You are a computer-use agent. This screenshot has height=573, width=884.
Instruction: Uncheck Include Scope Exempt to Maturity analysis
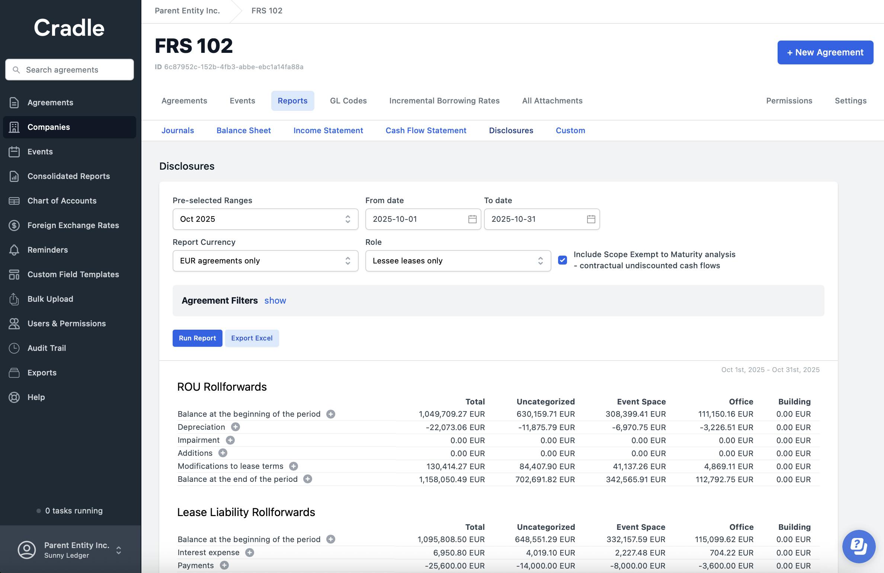click(x=563, y=260)
